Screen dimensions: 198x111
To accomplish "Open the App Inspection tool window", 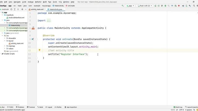I will (71, 107).
